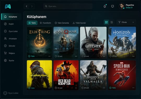Click the playtime clock on Horizon Zero Dawn
Screen dimensions: 141x99
110,56
